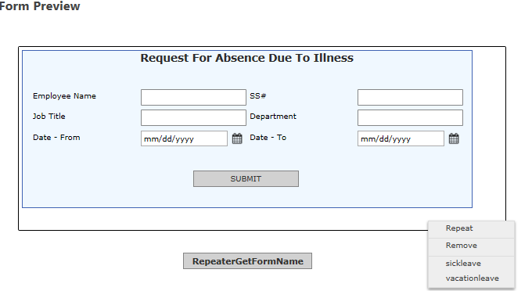The width and height of the screenshot is (532, 291).
Task: Click the Date - To mm/dd/yyyy field
Action: [401, 138]
